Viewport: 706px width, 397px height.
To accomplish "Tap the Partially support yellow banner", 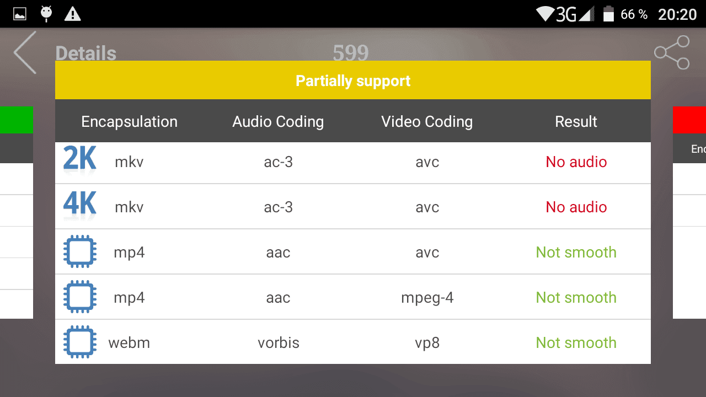I will pyautogui.click(x=353, y=80).
